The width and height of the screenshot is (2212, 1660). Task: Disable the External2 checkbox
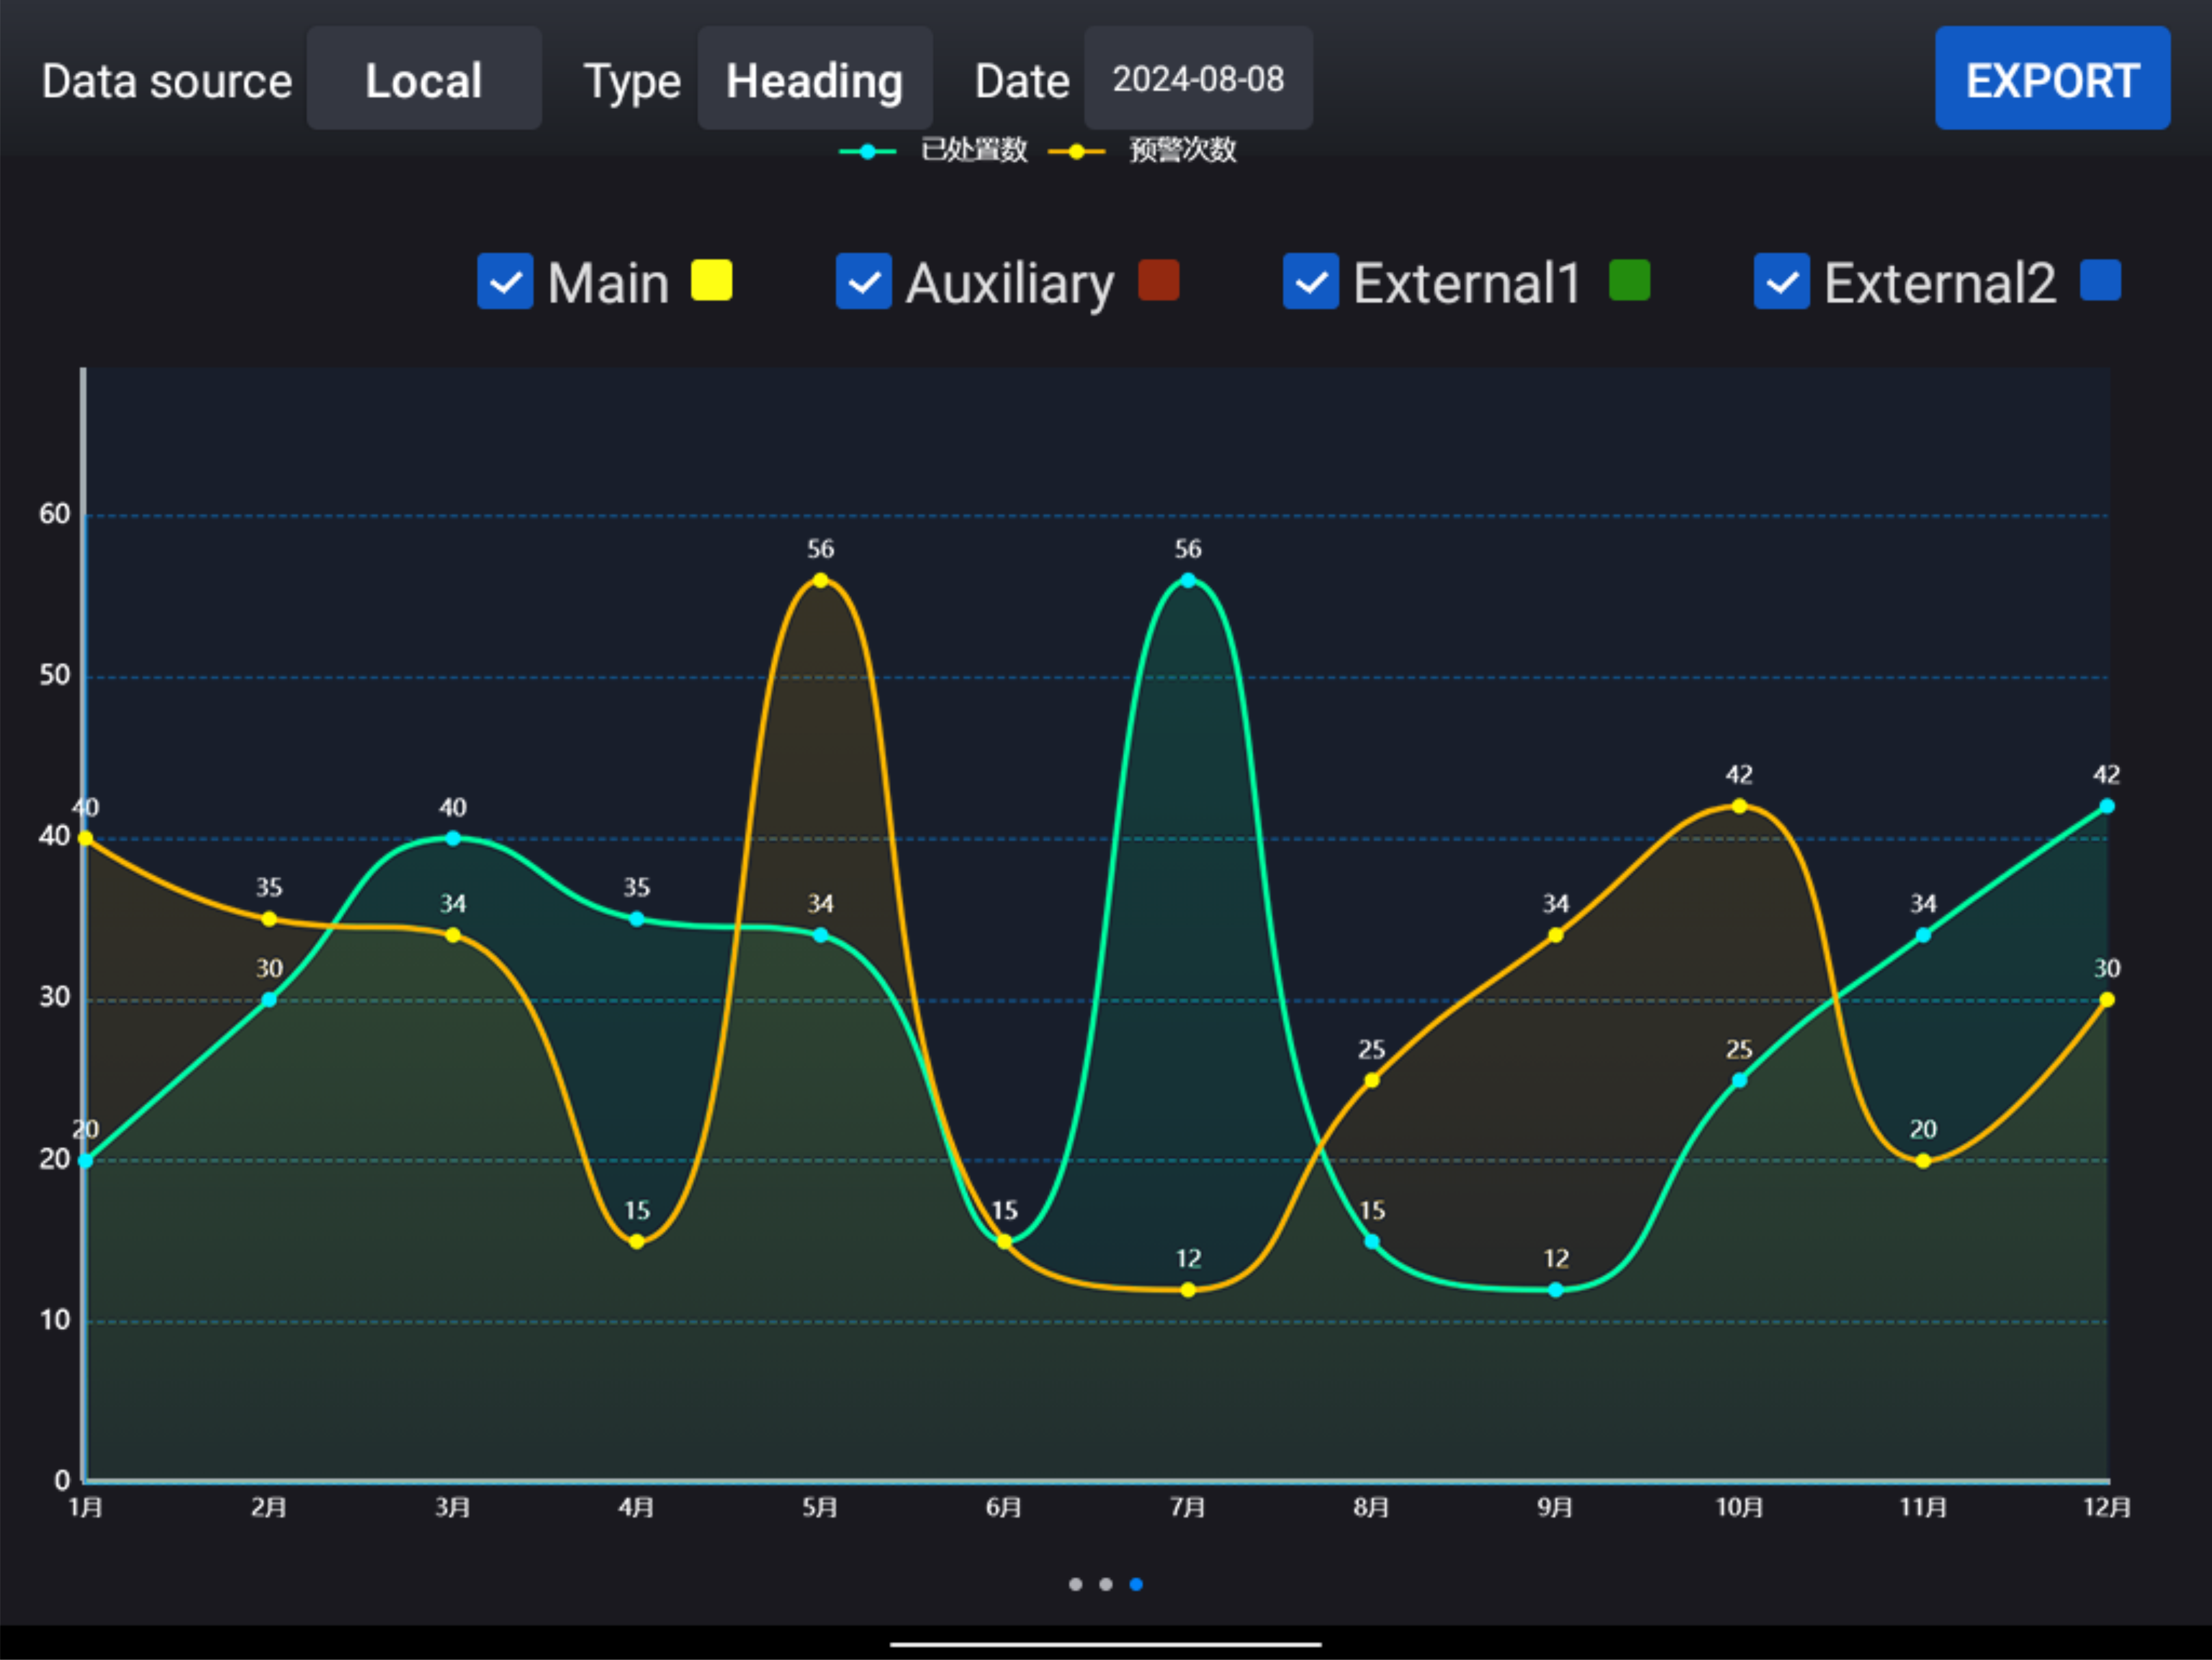tap(1782, 281)
